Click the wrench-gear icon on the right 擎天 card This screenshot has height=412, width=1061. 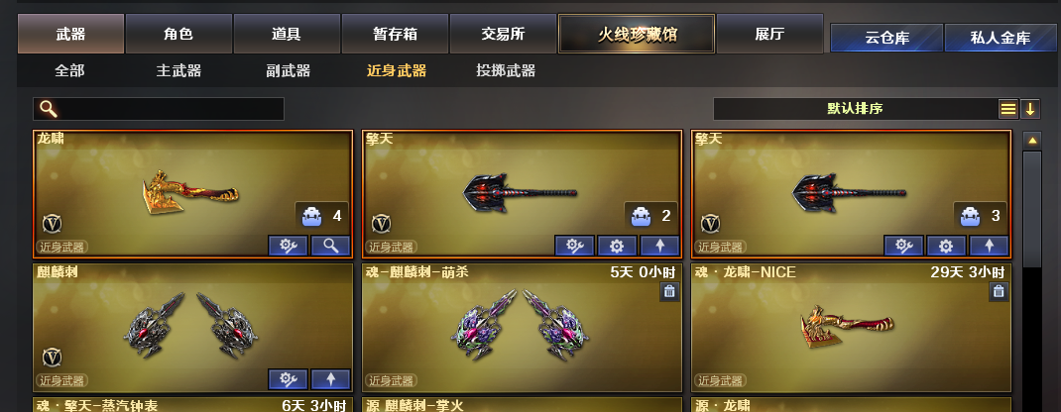(904, 246)
